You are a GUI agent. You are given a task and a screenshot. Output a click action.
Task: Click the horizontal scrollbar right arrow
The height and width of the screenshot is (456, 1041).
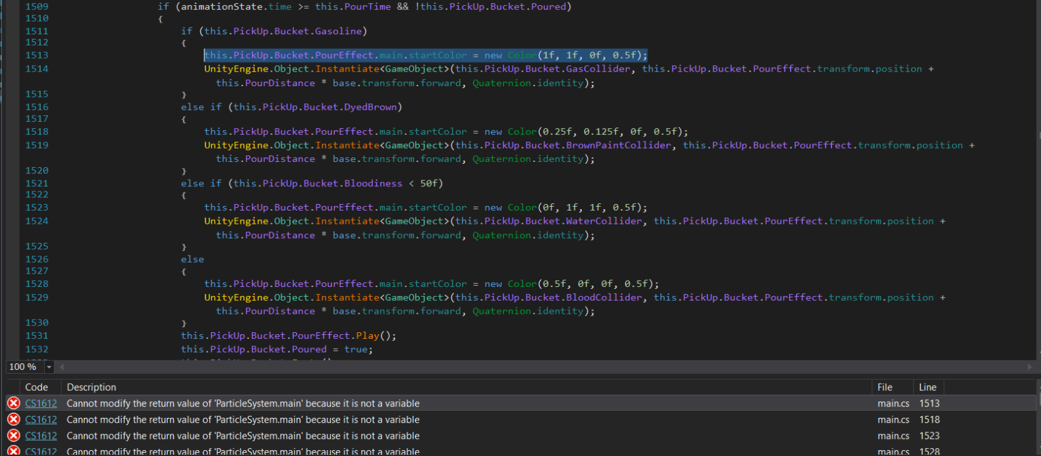coord(1030,367)
